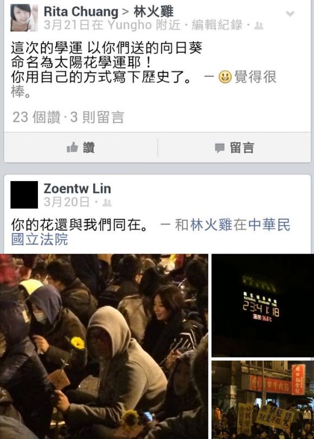Open Rita Chuang's profile picture
The image size is (314, 439).
(24, 18)
